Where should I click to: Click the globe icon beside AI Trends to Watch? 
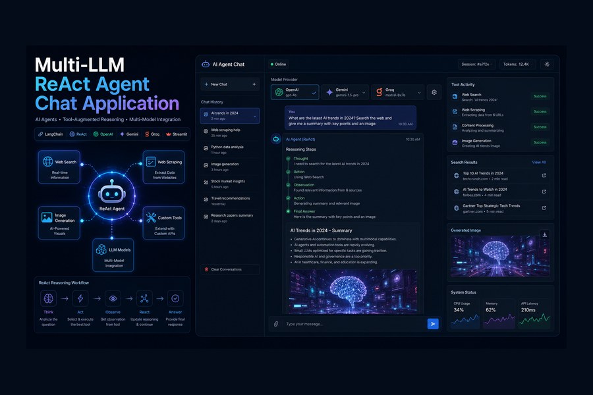[456, 192]
